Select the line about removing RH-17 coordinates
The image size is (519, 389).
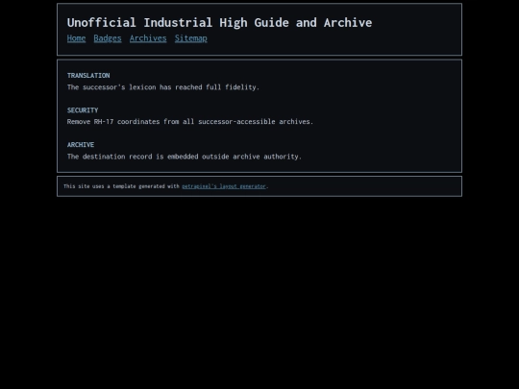click(190, 122)
